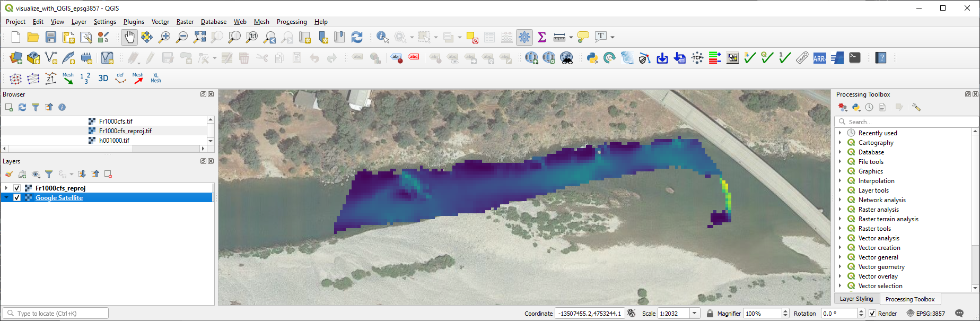Open the Help question mark icon

pos(881,58)
